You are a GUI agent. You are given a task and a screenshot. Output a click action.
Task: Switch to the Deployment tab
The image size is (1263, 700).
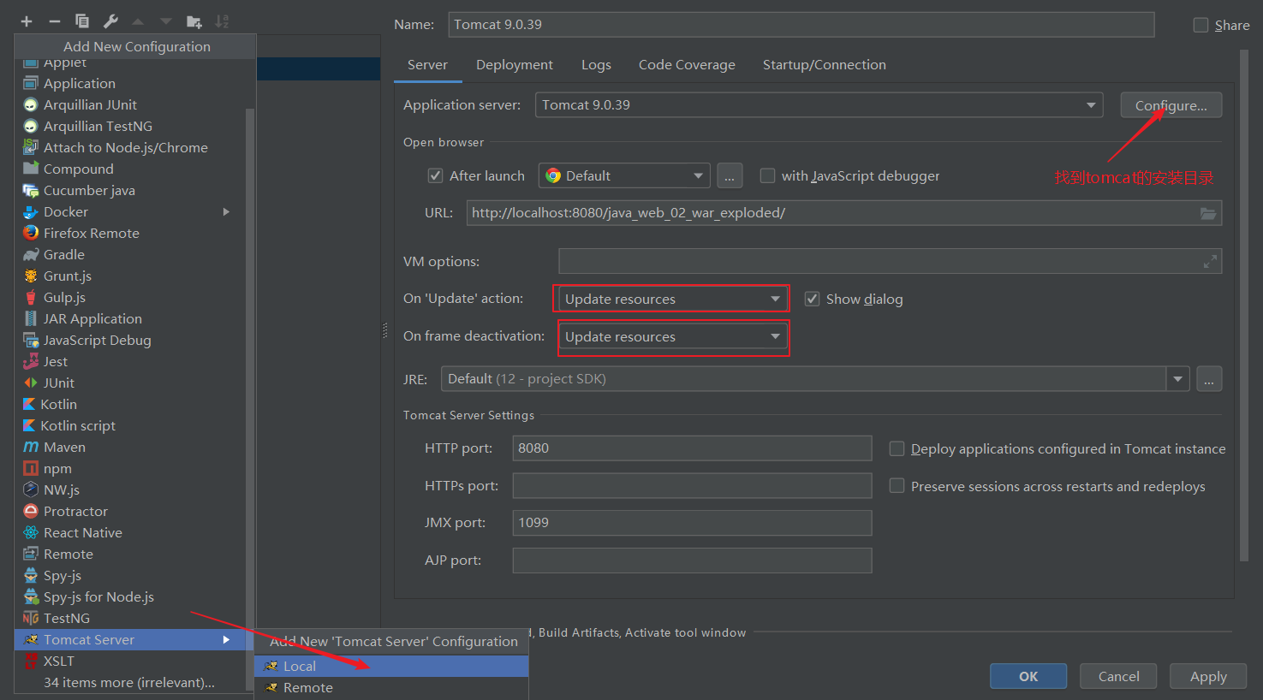515,65
